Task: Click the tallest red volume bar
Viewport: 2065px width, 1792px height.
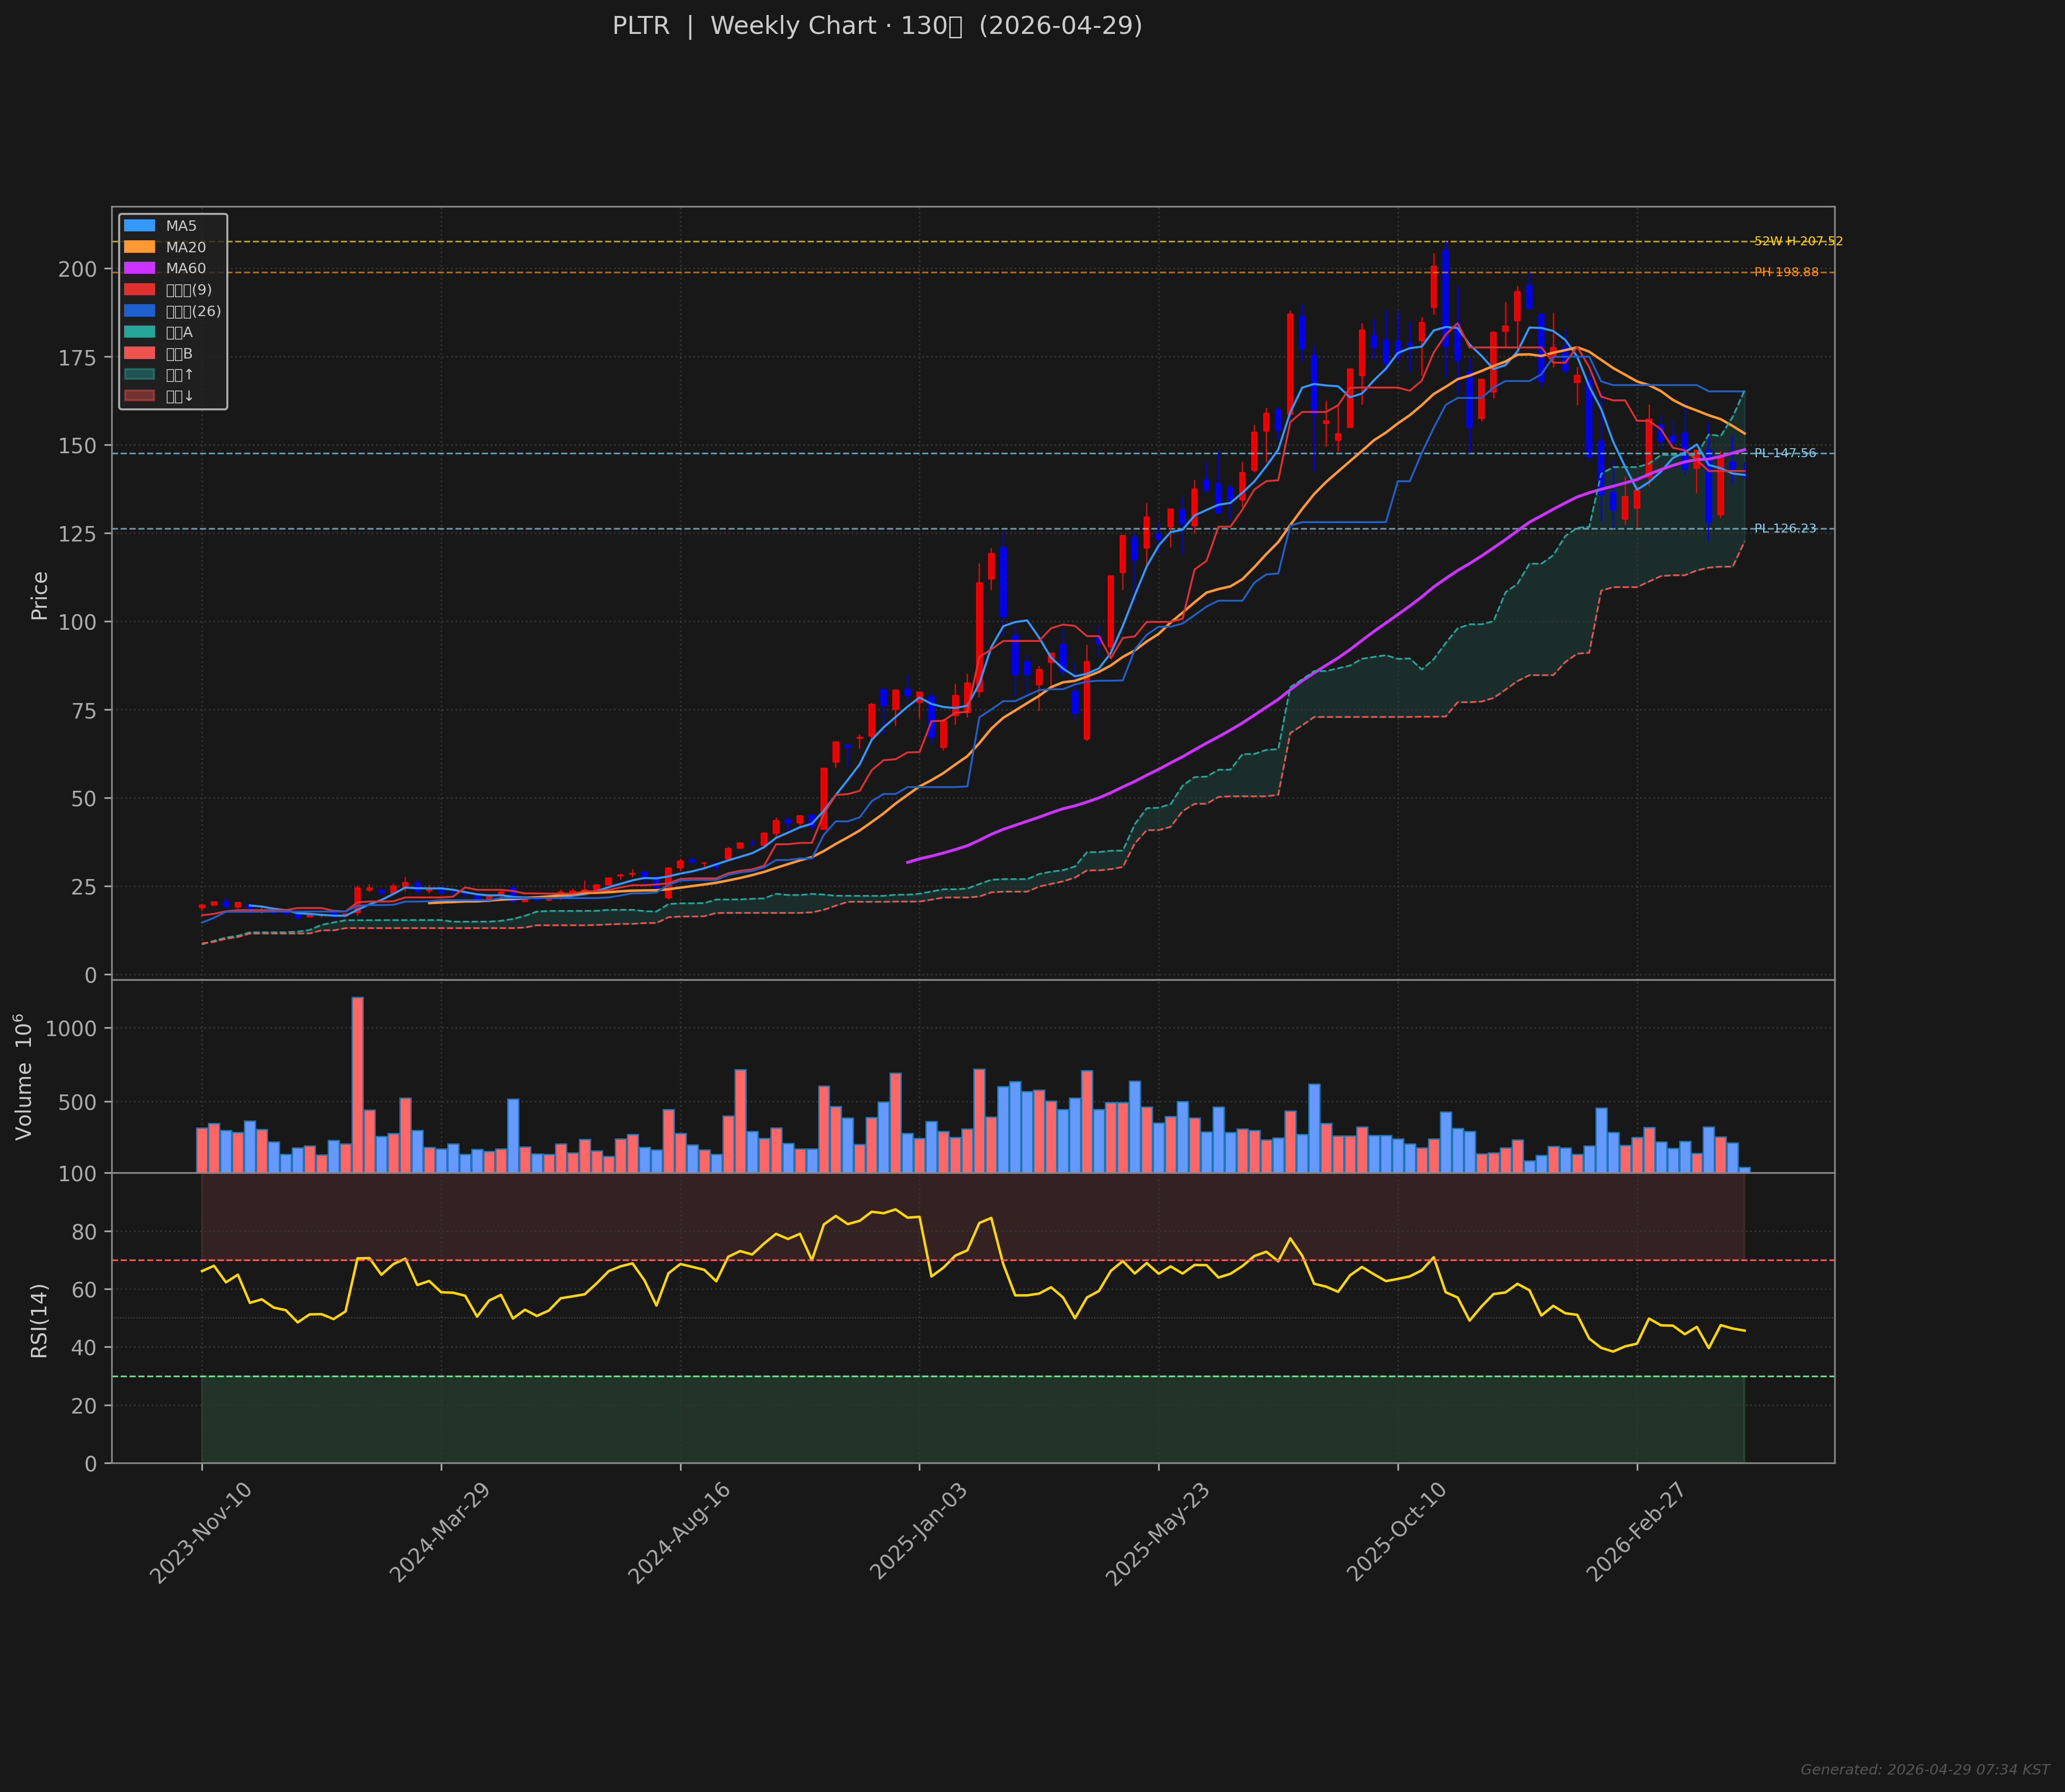Action: pyautogui.click(x=357, y=1084)
